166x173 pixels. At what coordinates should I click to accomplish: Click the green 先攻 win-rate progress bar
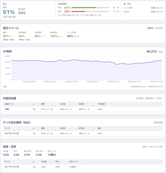pos(90,8)
